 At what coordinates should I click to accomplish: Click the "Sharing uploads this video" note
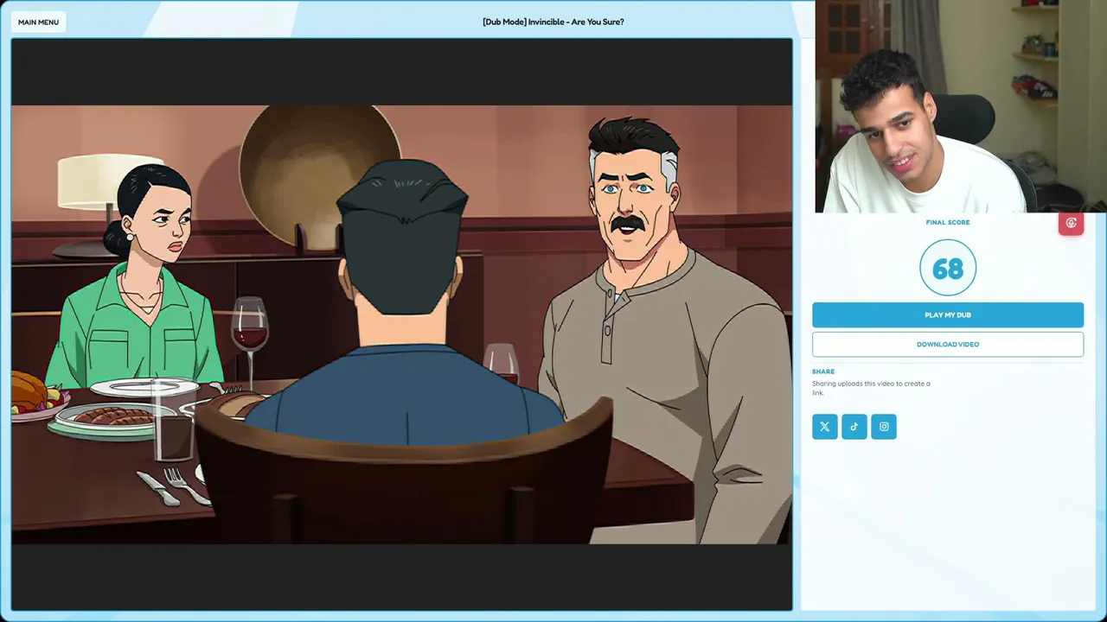[871, 388]
